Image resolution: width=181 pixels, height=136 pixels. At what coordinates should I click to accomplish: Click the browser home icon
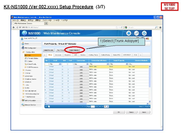160,27
